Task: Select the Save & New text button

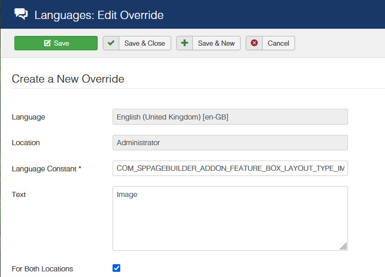Action: (216, 43)
